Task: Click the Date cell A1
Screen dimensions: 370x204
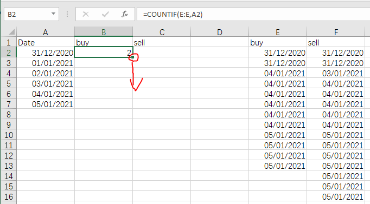Action: (46, 42)
